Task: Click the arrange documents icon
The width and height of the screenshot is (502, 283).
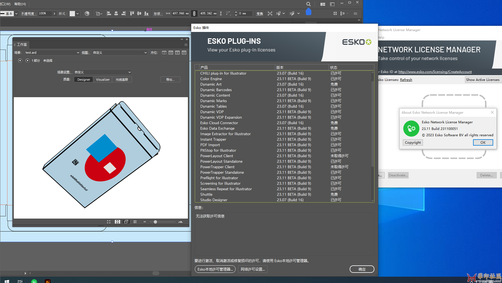Action: pos(323,4)
